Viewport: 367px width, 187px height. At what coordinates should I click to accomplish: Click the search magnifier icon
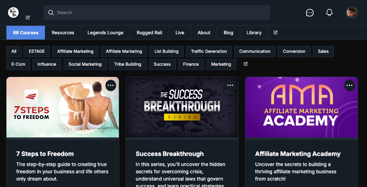[x=51, y=12]
